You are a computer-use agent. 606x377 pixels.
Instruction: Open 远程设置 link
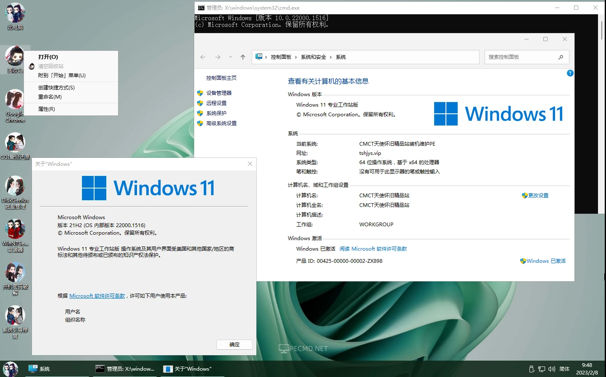coord(216,103)
